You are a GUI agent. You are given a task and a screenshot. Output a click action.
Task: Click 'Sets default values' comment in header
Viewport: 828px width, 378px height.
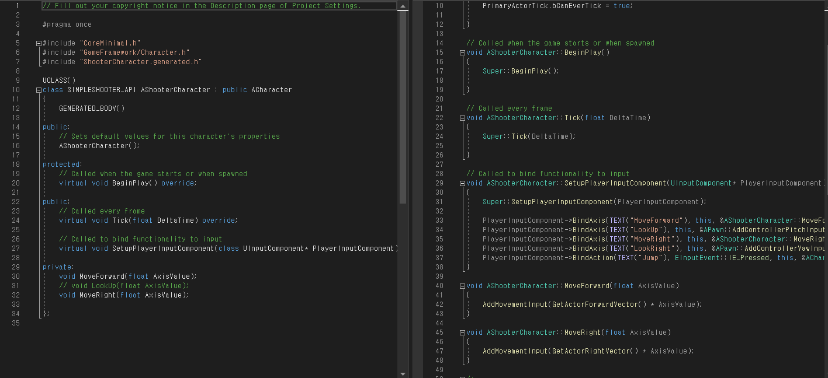coord(169,136)
